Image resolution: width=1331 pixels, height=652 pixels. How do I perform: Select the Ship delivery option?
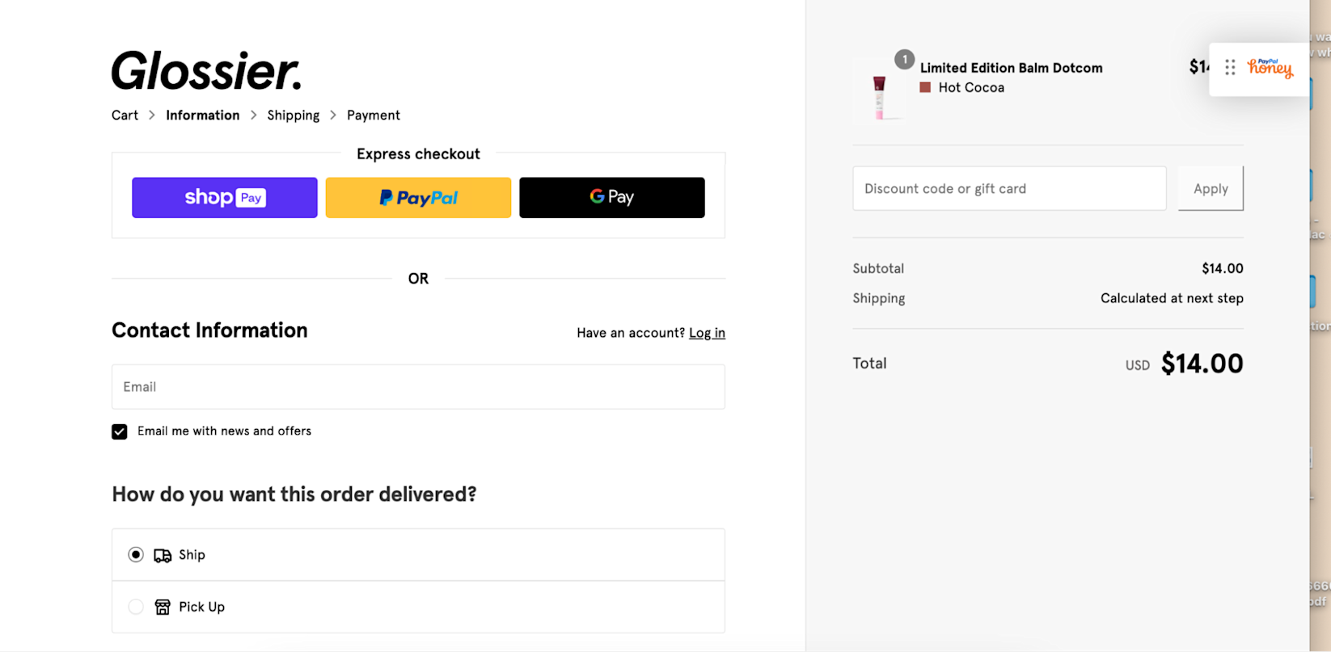(135, 554)
